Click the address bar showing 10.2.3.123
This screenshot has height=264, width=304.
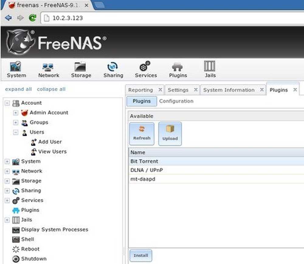[173, 18]
